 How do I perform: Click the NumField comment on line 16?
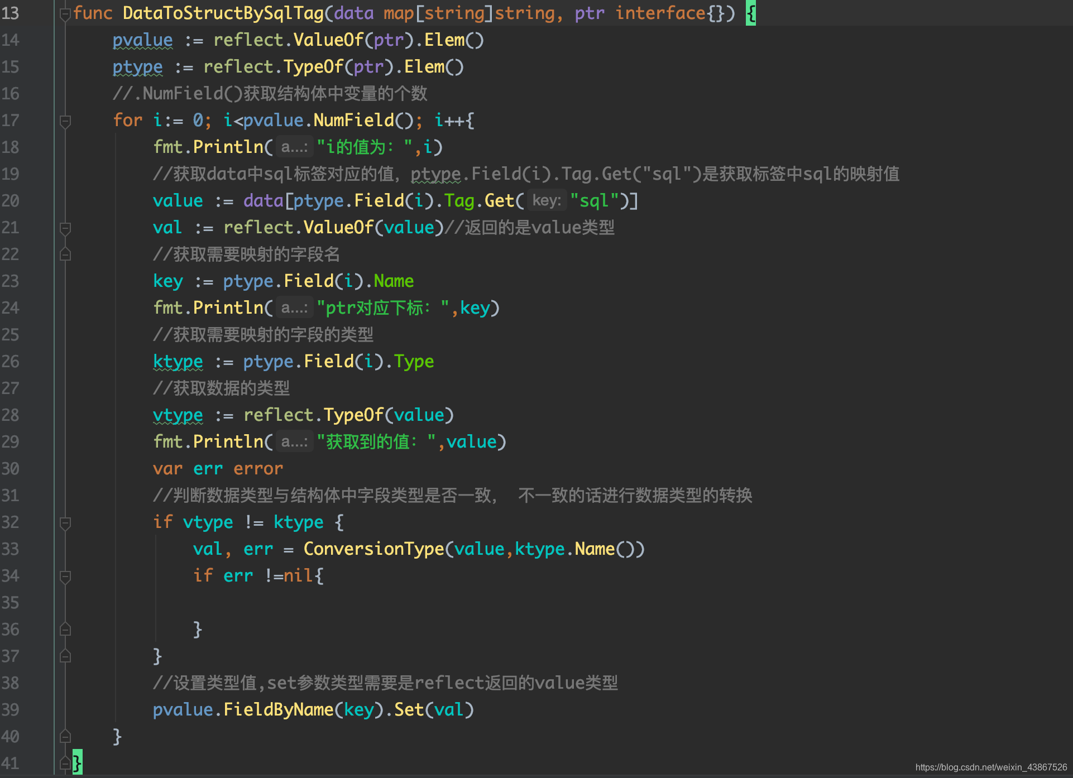[270, 93]
